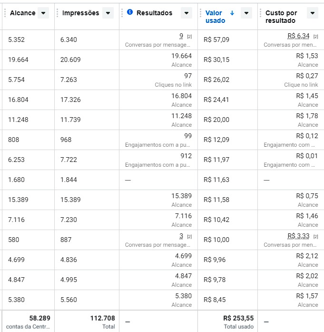The width and height of the screenshot is (324, 332).
Task: Click the [2] footnote marker beside result 9
Action: tap(189, 37)
